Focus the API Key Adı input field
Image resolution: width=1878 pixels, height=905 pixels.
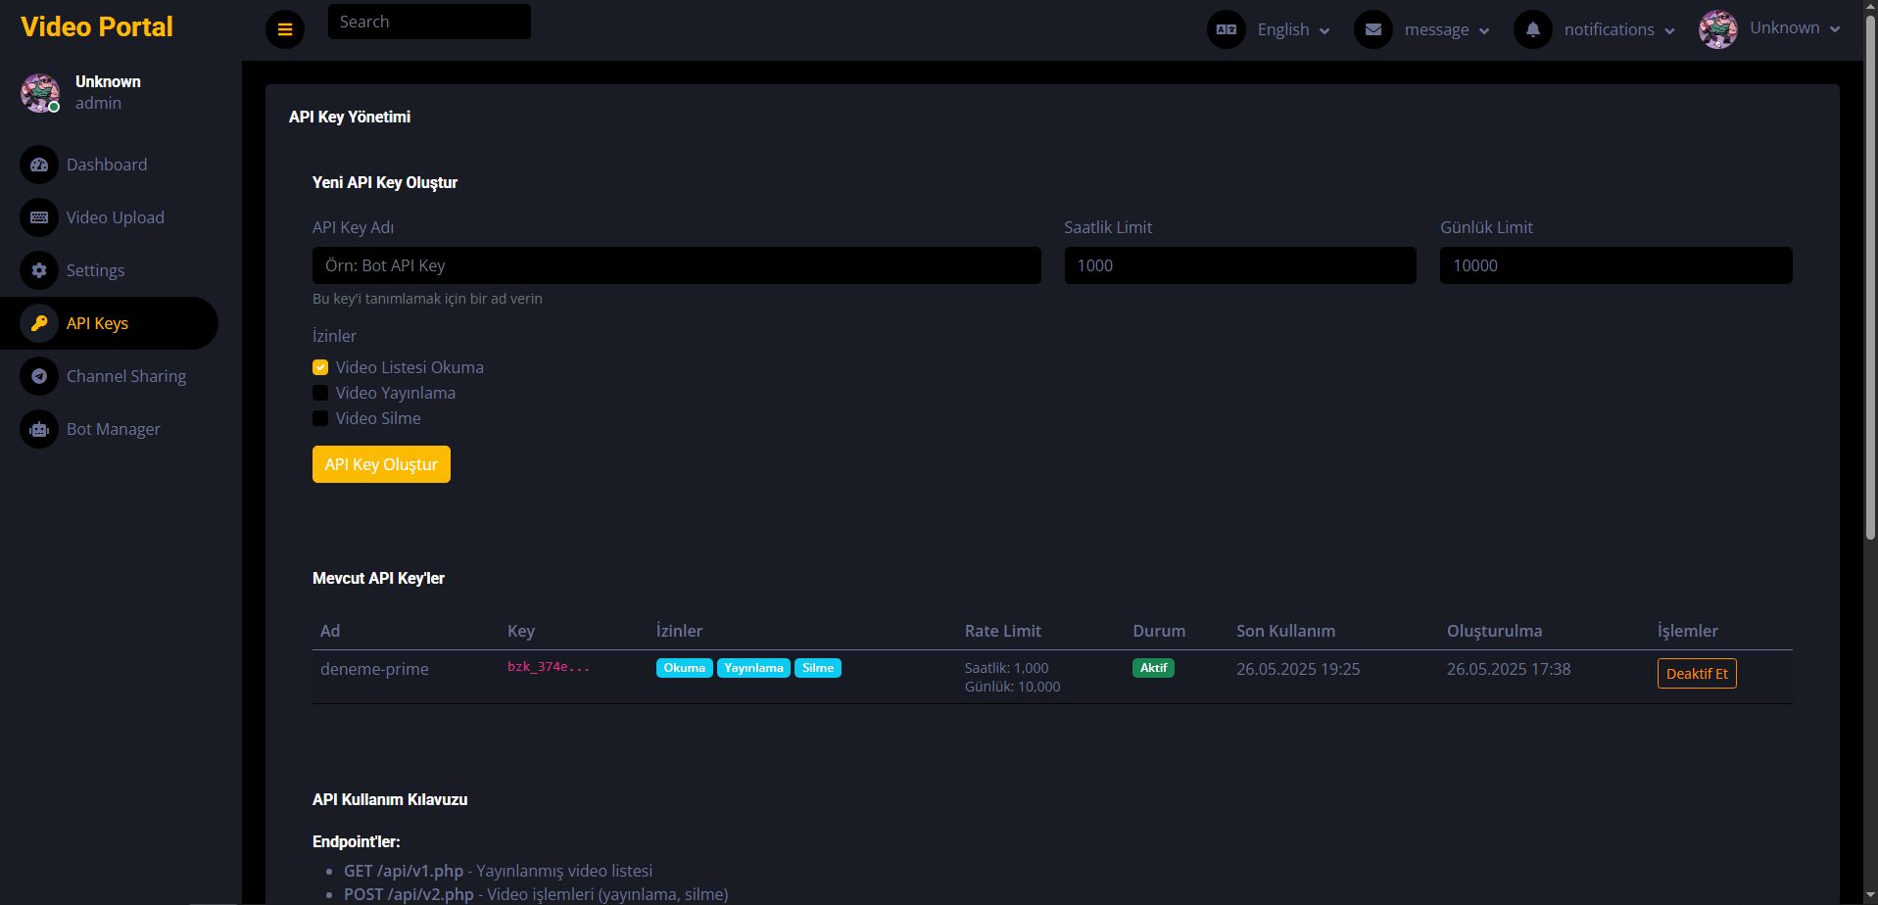[x=676, y=265]
